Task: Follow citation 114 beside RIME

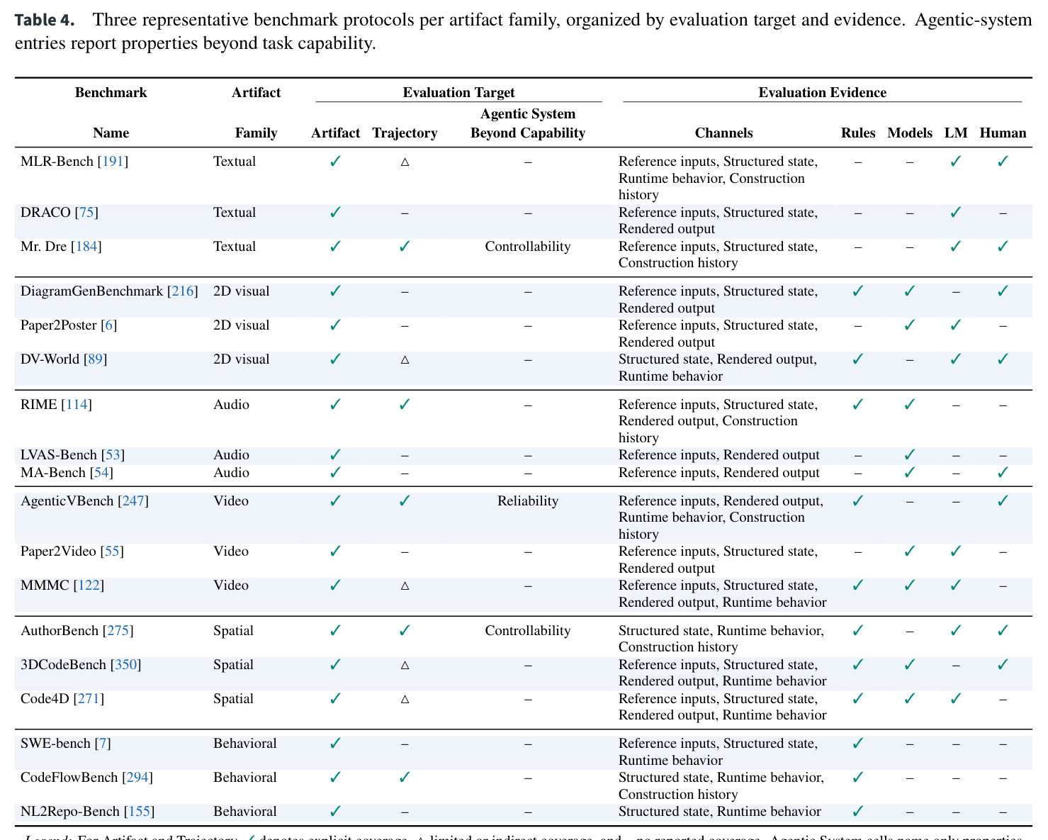Action: (77, 405)
